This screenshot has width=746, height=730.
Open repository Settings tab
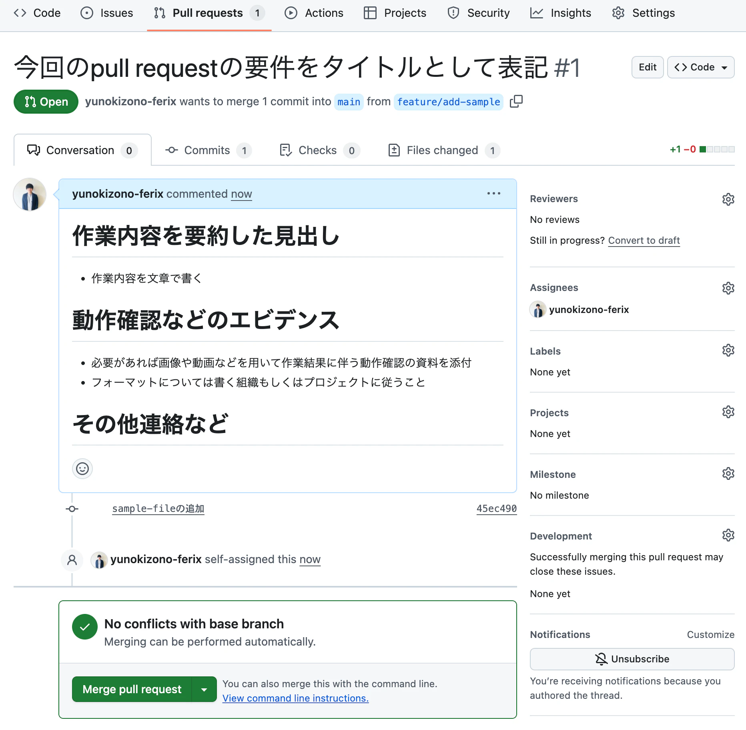point(643,13)
